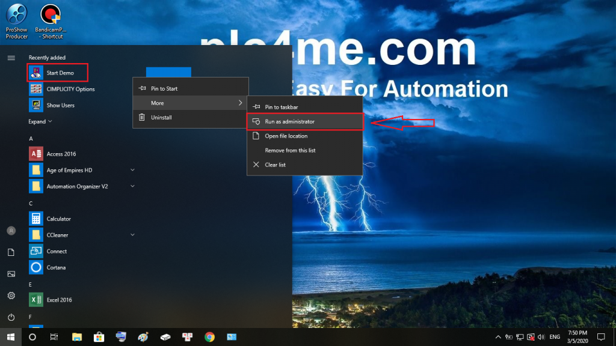Launch Calculator from Start menu
This screenshot has width=616, height=346.
(58, 219)
